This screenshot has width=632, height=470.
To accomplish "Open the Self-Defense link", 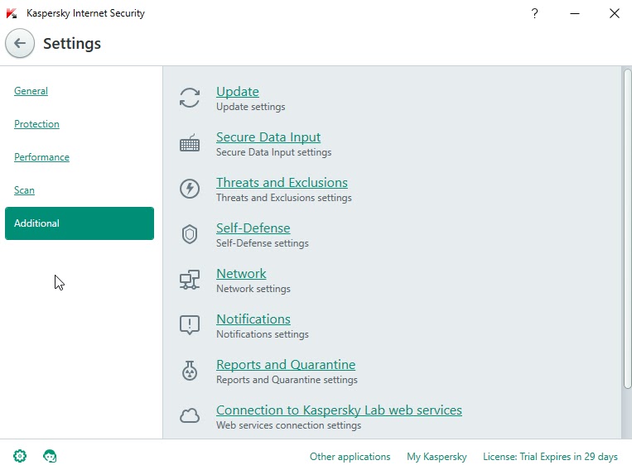I will (253, 228).
